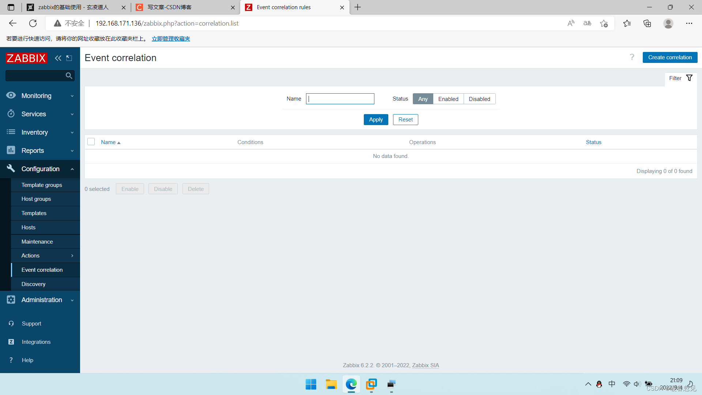This screenshot has width=702, height=395.
Task: Expand the Monitoring menu section
Action: pyautogui.click(x=39, y=96)
